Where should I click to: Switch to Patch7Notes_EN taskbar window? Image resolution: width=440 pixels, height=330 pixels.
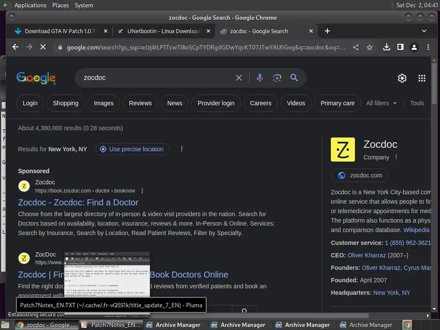point(112,325)
